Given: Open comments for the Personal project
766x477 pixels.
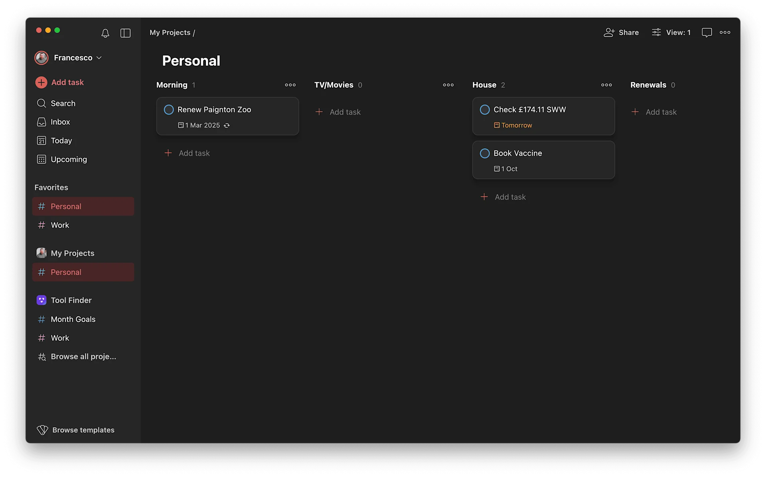Looking at the screenshot, I should tap(707, 32).
